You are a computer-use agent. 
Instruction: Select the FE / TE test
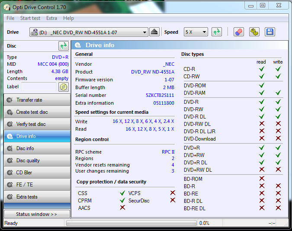37,185
